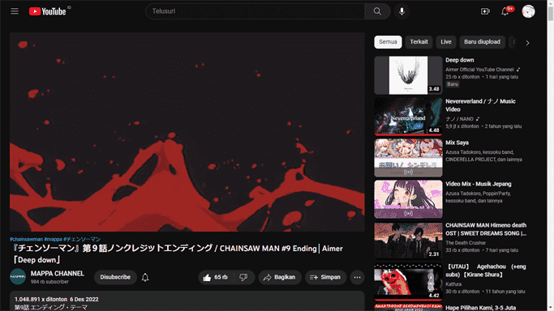
Task: Start voice search with the microphone icon
Action: click(x=402, y=11)
